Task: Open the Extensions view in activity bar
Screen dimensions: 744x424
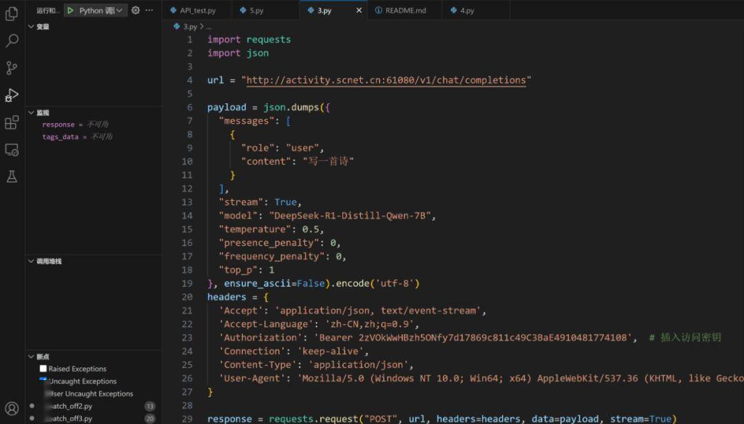Action: [12, 123]
